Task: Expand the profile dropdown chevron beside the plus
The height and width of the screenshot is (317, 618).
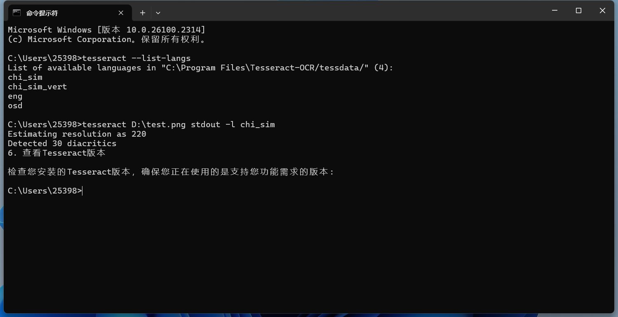Action: pos(158,13)
